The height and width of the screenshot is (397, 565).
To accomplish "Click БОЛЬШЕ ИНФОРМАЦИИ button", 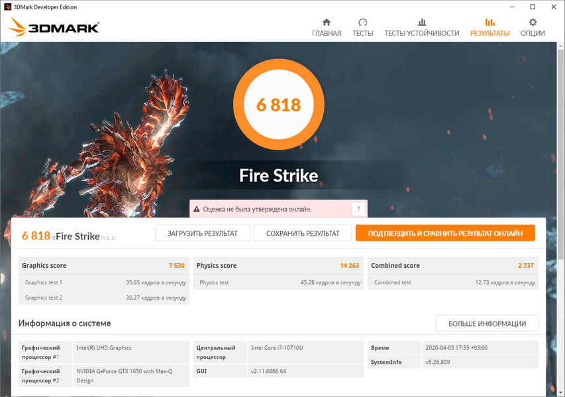I will 487,323.
